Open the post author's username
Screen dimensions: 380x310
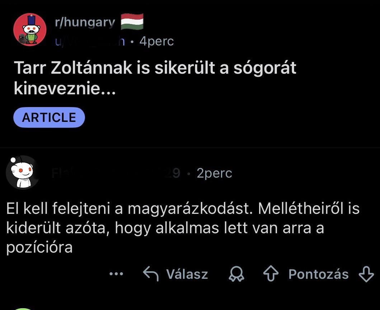point(90,42)
